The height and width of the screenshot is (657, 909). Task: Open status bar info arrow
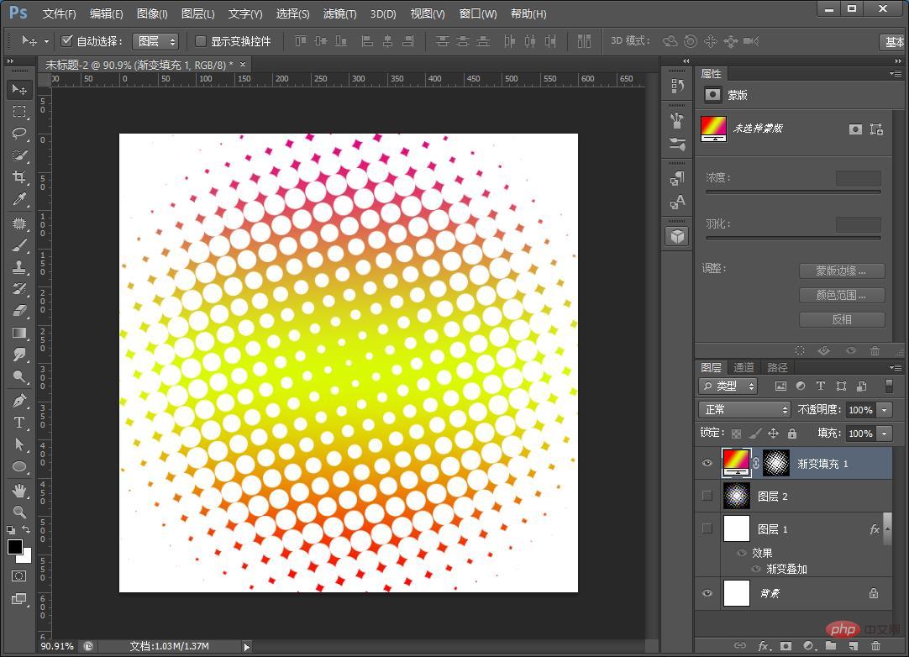(x=246, y=646)
